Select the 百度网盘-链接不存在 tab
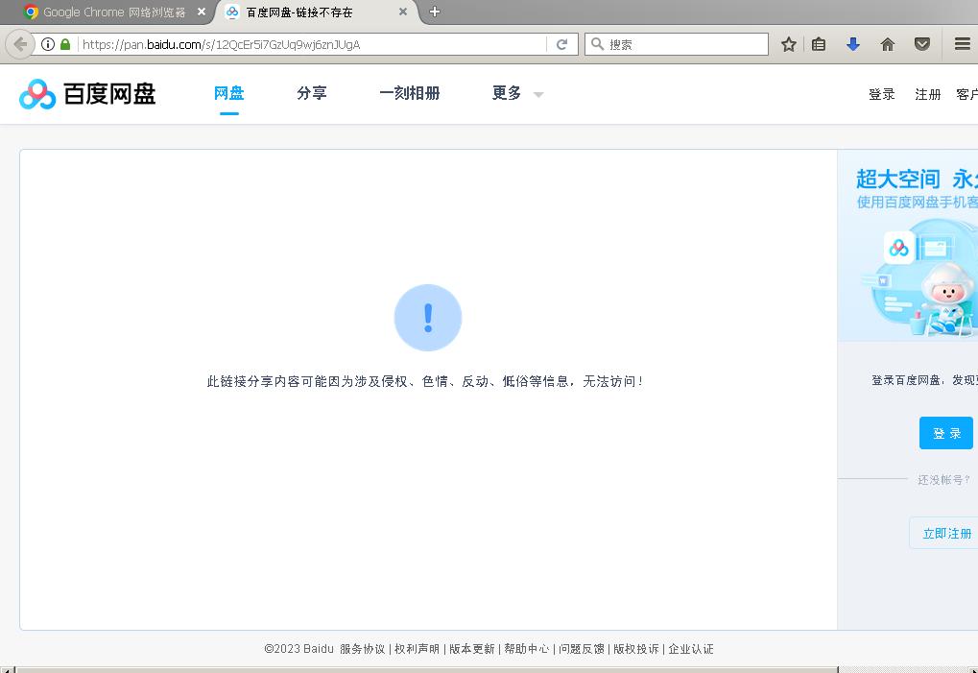 317,12
